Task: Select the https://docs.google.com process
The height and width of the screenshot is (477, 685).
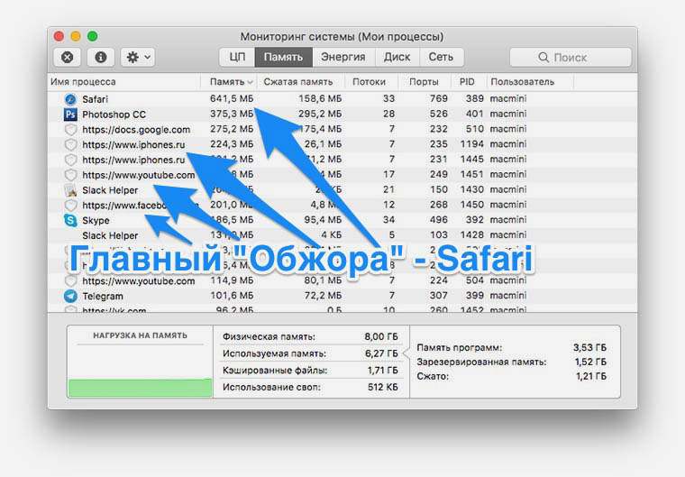Action: tap(136, 130)
